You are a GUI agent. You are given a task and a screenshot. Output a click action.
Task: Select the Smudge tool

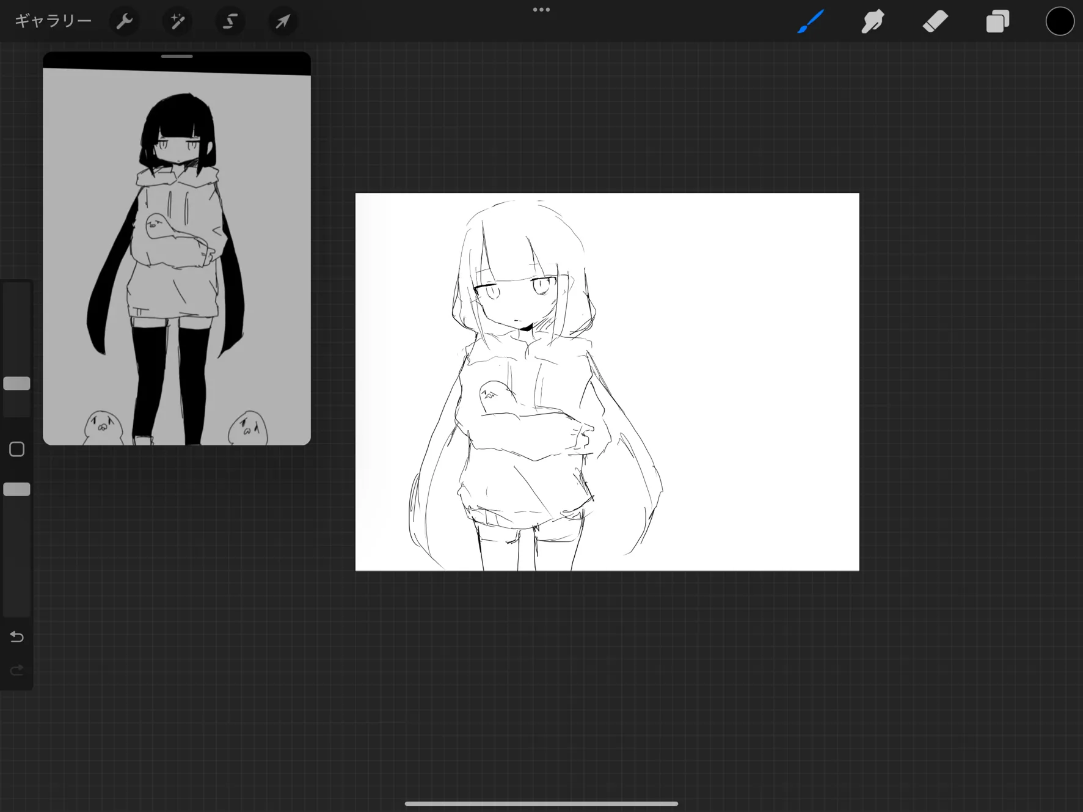click(x=873, y=22)
